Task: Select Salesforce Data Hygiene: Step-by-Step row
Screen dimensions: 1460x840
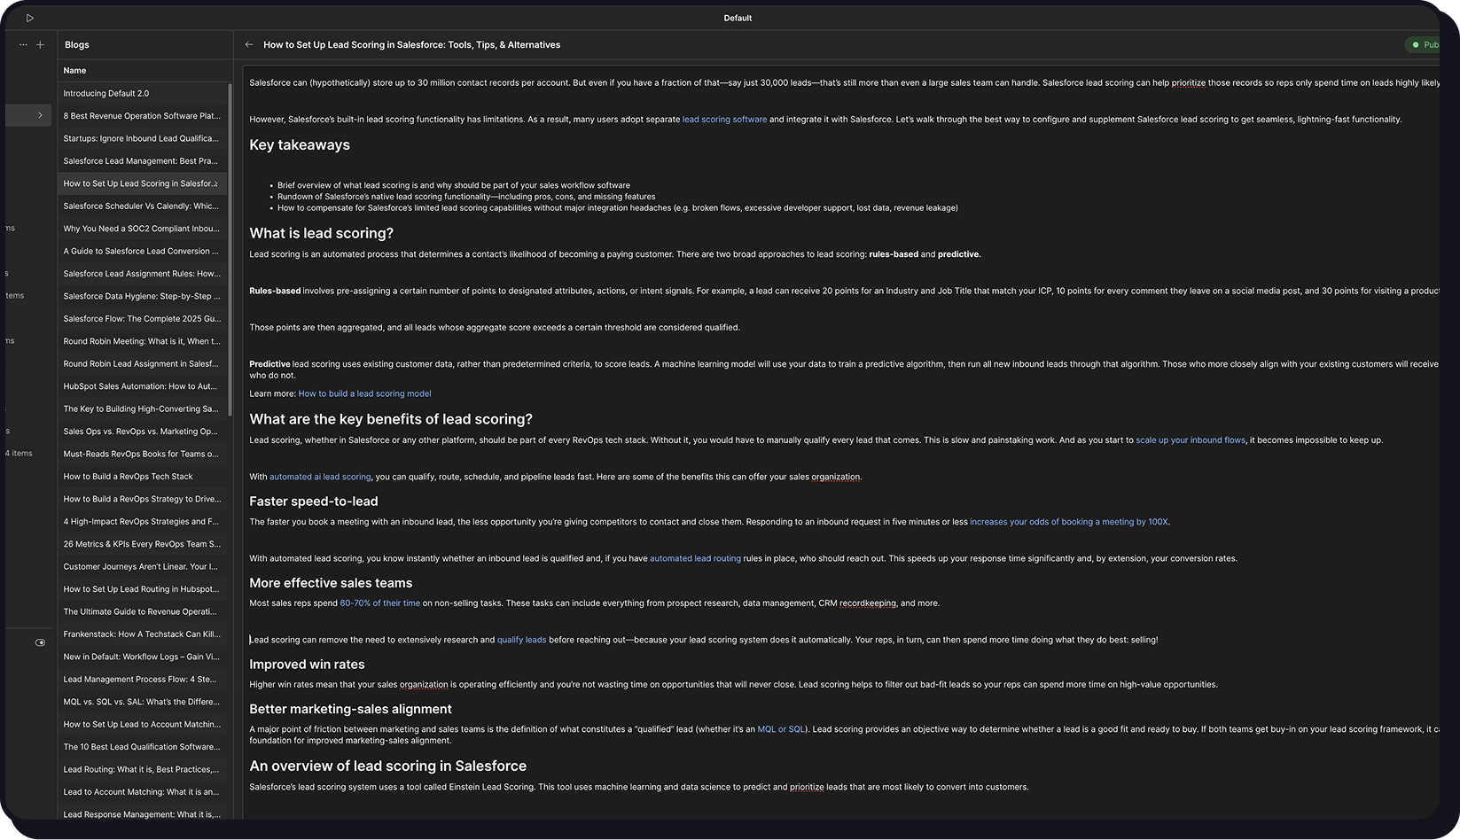Action: click(x=142, y=296)
